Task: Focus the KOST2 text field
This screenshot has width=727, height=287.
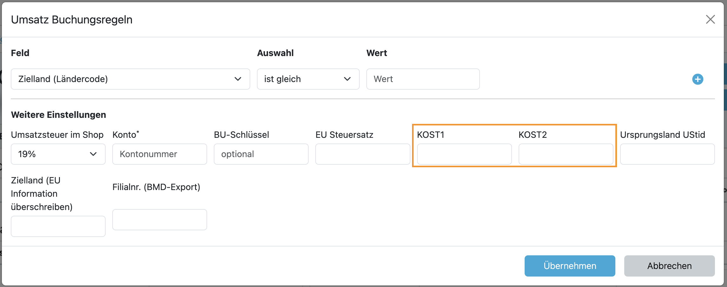Action: [x=566, y=154]
